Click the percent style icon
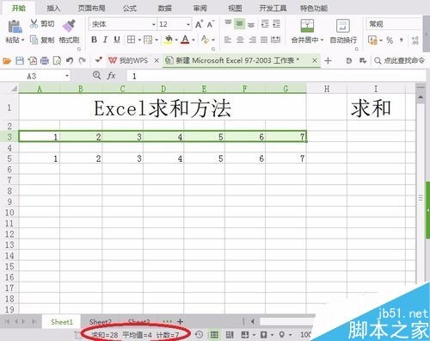This screenshot has height=341, width=430. pyautogui.click(x=390, y=40)
